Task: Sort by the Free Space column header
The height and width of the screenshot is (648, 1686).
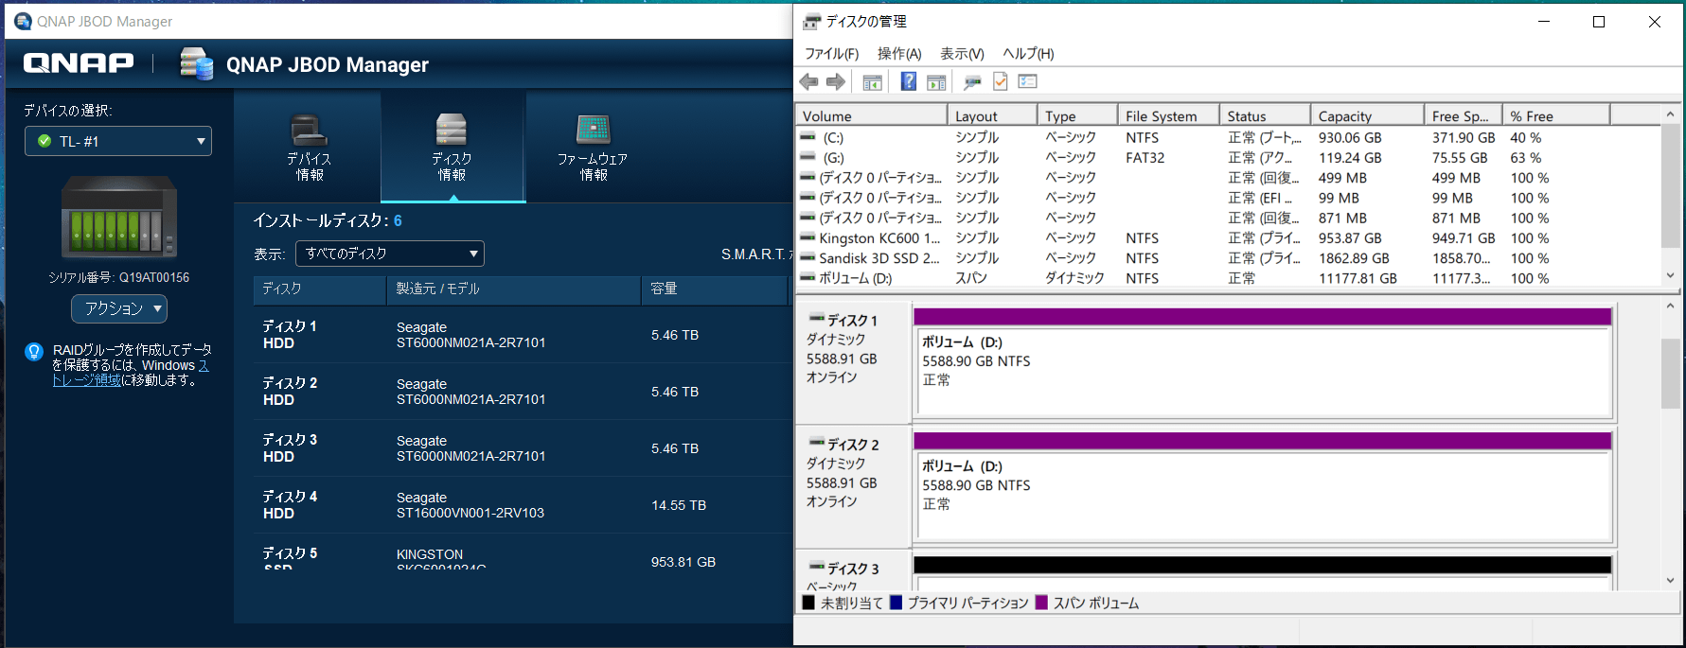Action: [1464, 116]
